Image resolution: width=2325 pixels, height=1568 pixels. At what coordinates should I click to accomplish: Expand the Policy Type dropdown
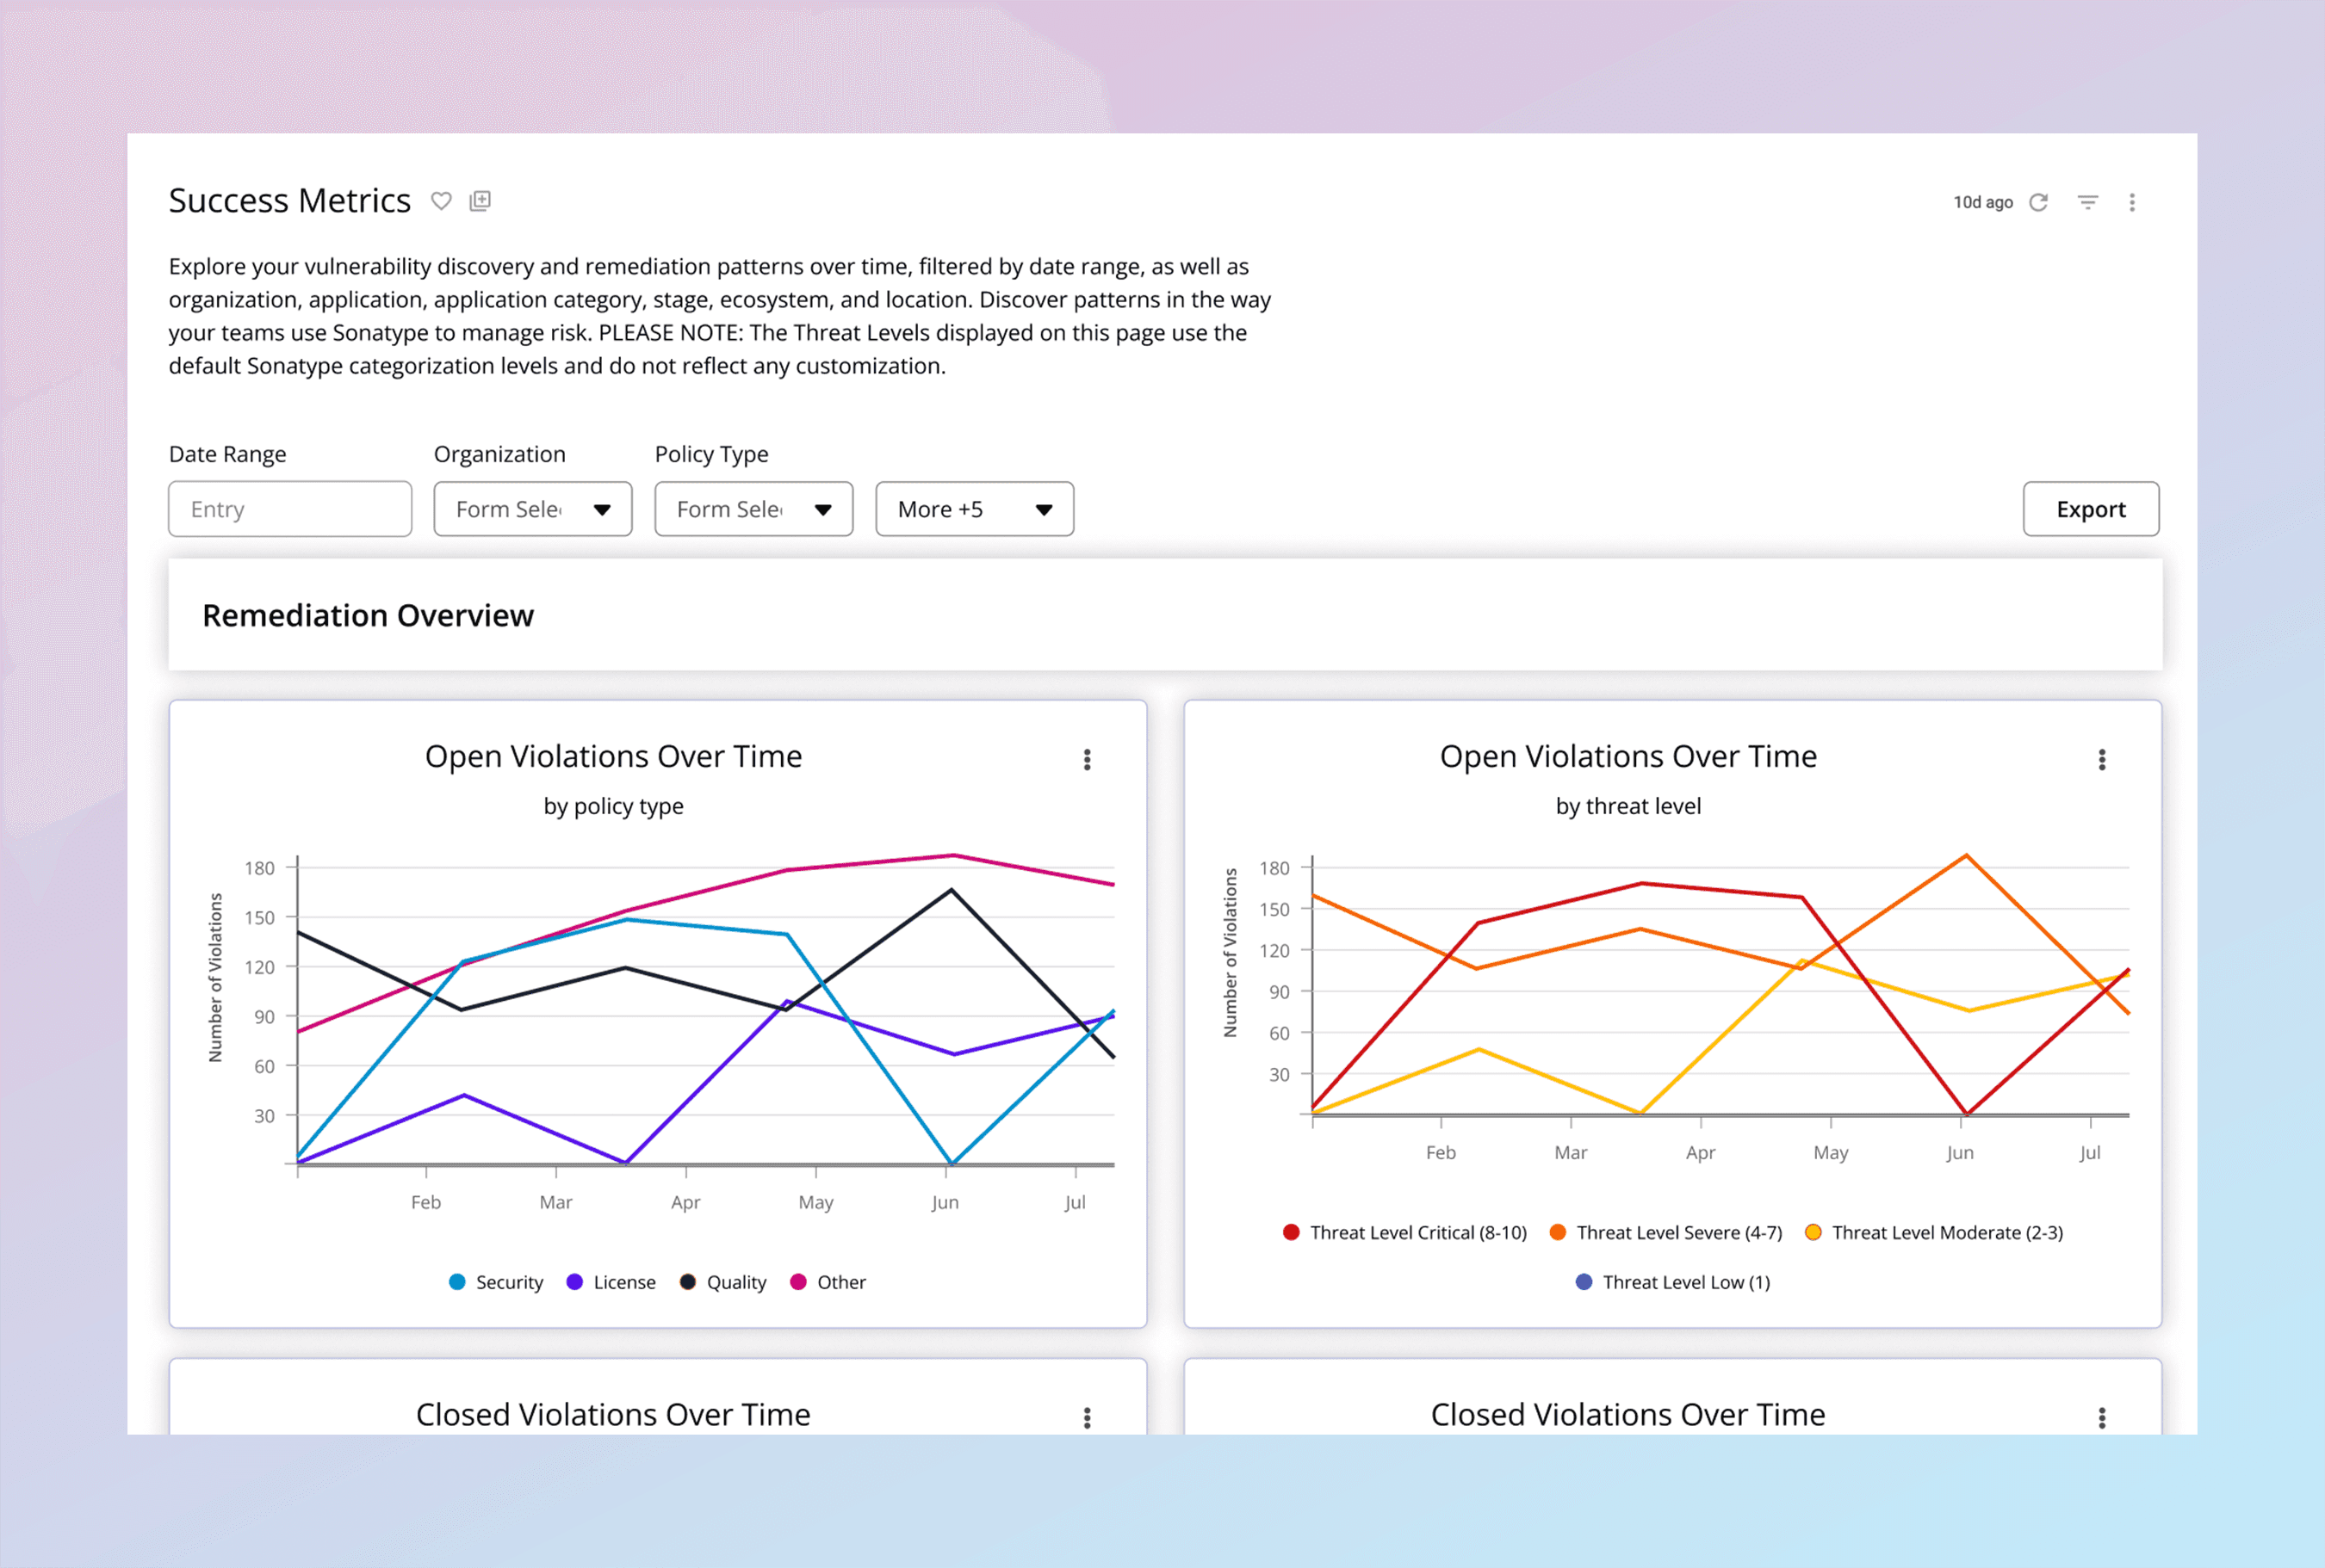click(754, 509)
